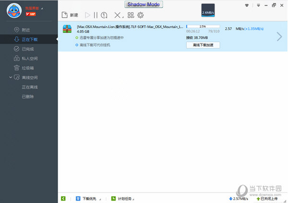Open the delete options arrow beside X

123,17
